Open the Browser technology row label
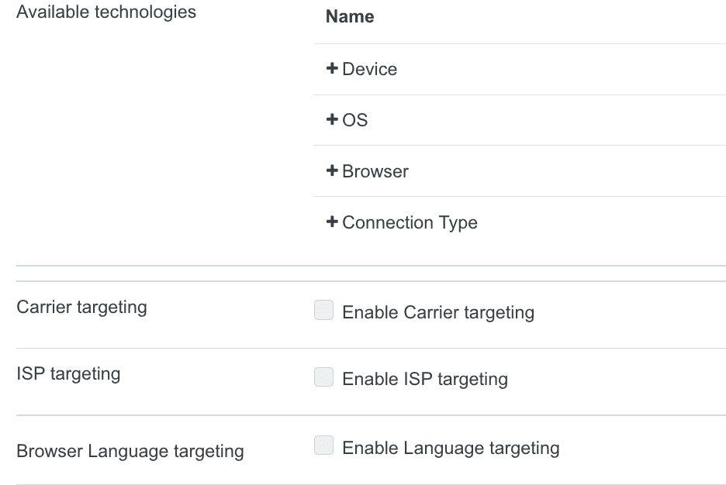This screenshot has height=485, width=726. (x=375, y=171)
